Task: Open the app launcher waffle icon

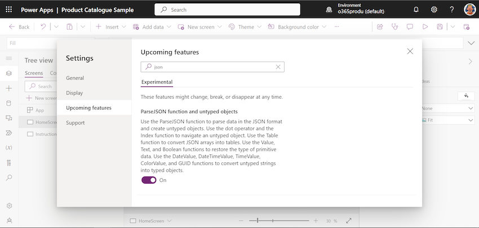Action: [10, 10]
